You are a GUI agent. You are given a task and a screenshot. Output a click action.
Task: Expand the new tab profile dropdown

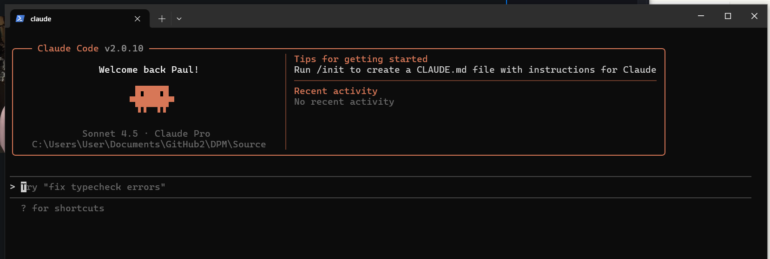click(x=179, y=19)
